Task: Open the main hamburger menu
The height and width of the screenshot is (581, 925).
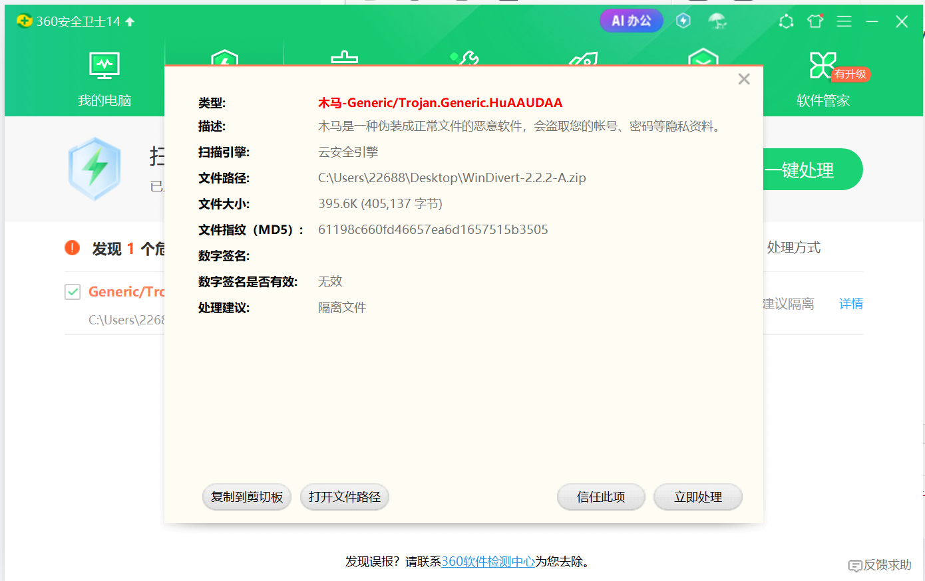Action: point(844,21)
